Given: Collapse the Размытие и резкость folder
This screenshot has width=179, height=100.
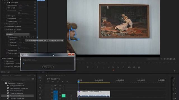Looking at the screenshot, I should click(4, 83).
